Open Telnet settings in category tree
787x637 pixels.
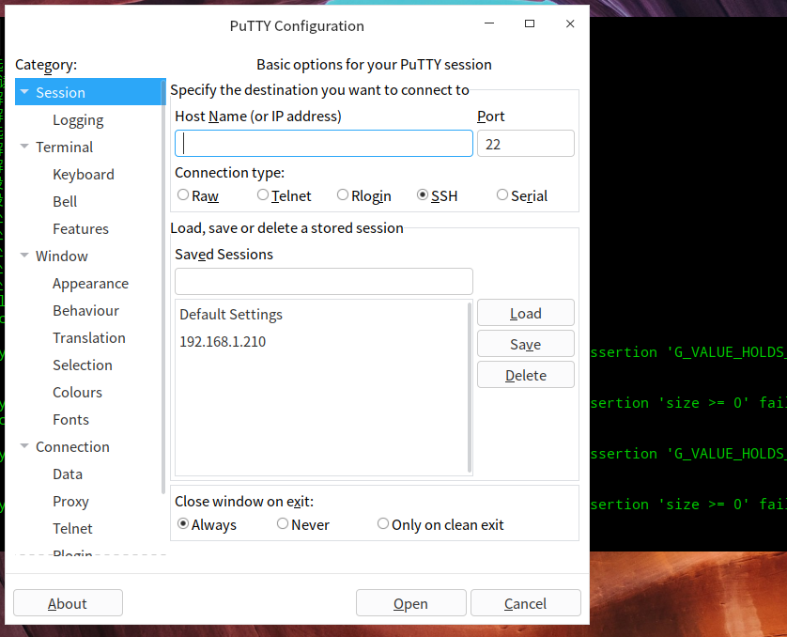72,529
